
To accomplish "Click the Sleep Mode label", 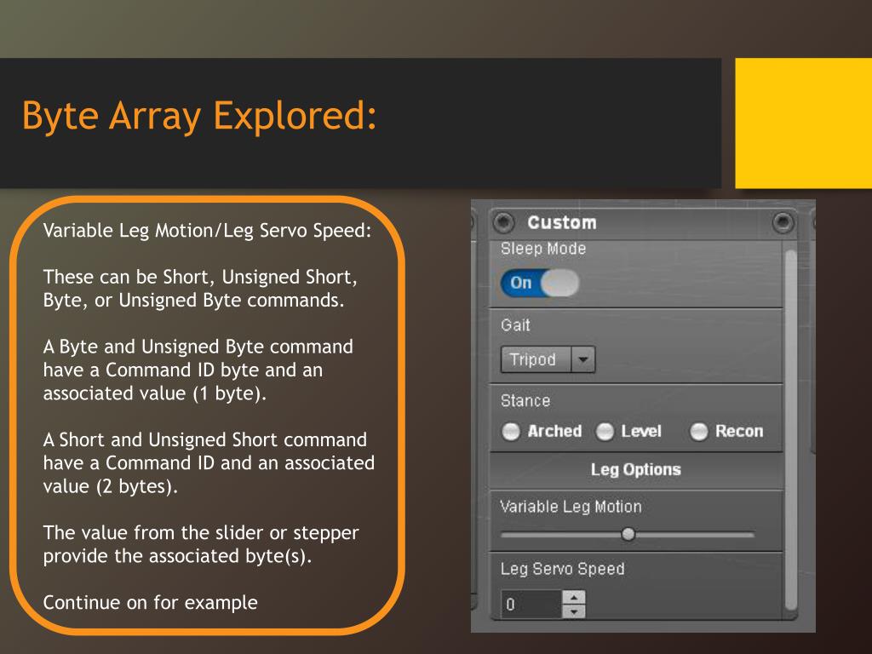I will coord(543,249).
